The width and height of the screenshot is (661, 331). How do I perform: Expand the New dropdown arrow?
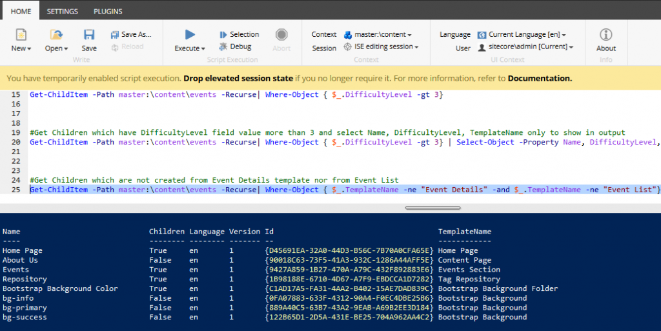pyautogui.click(x=29, y=48)
